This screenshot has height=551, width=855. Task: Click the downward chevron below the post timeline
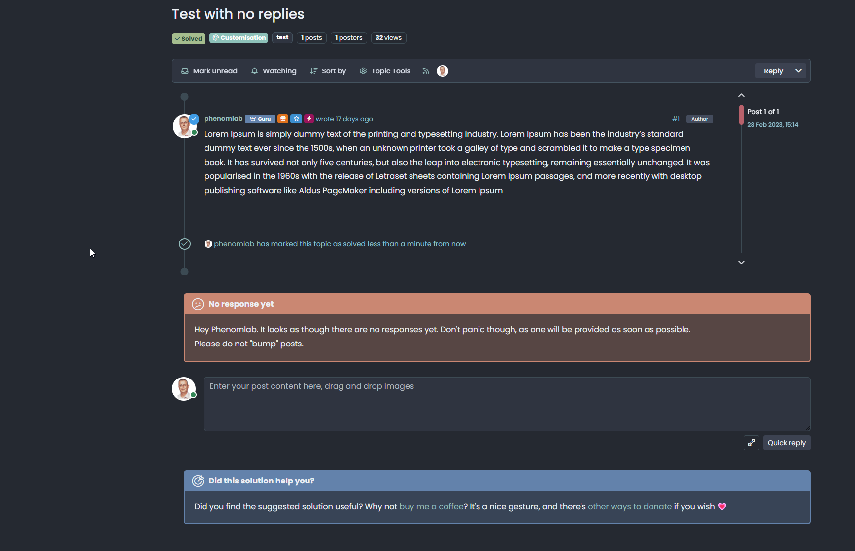point(741,262)
